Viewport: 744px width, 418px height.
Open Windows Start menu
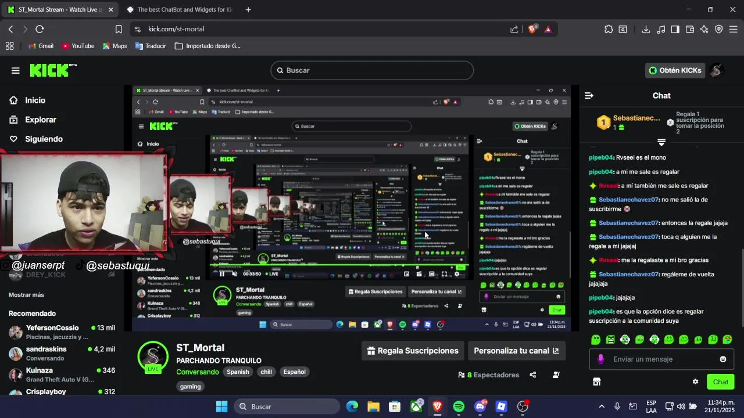coord(222,406)
